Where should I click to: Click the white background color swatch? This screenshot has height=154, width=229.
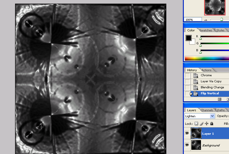193,42
